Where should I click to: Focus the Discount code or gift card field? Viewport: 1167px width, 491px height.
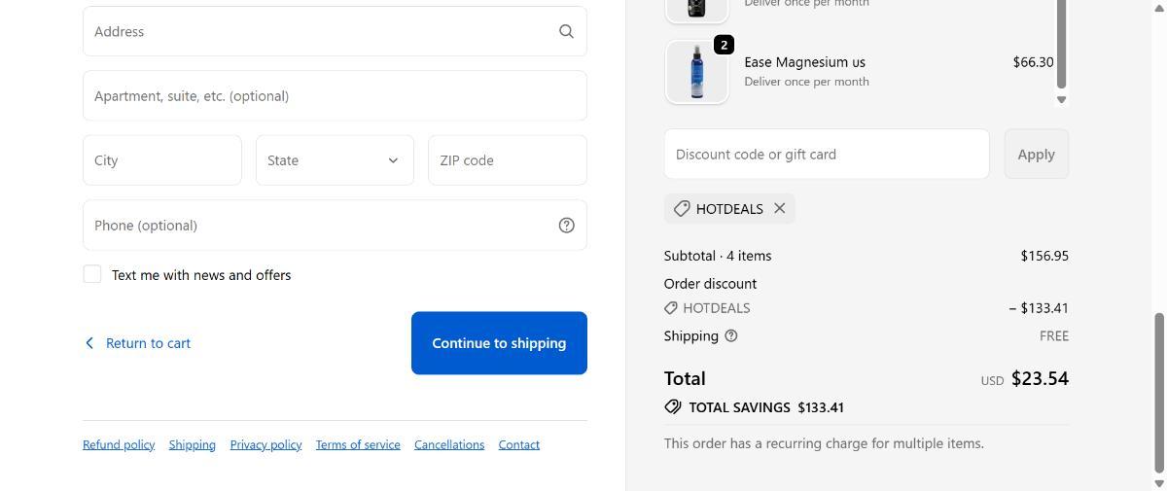[x=827, y=155]
